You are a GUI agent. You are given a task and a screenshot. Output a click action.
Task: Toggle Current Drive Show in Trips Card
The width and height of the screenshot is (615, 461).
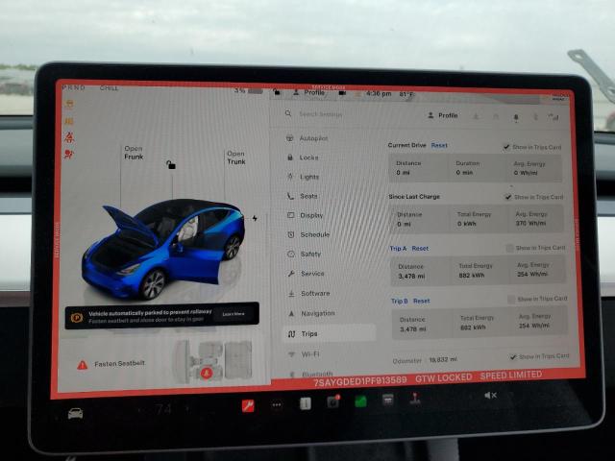[506, 147]
